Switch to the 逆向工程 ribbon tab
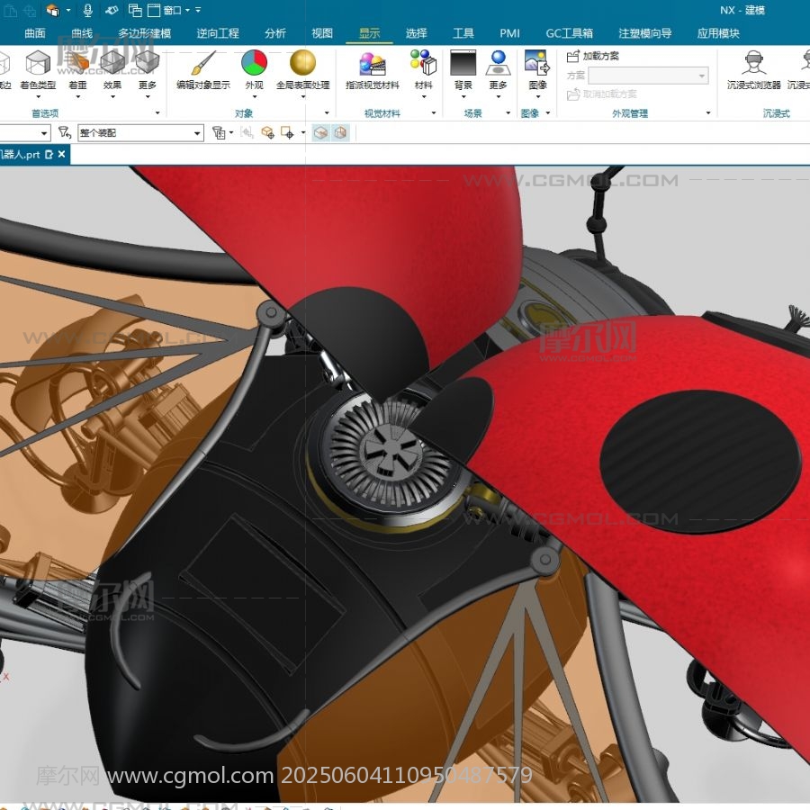This screenshot has width=810, height=810. 218,33
